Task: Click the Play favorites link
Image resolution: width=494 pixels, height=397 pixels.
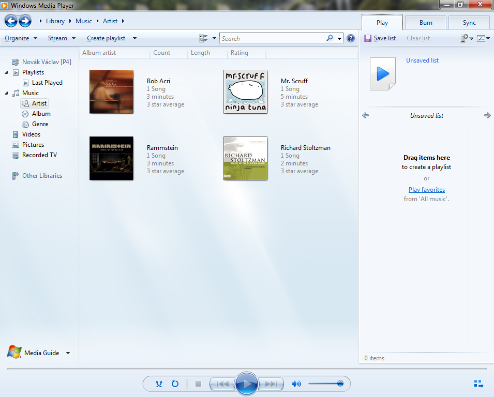Action: (x=427, y=190)
